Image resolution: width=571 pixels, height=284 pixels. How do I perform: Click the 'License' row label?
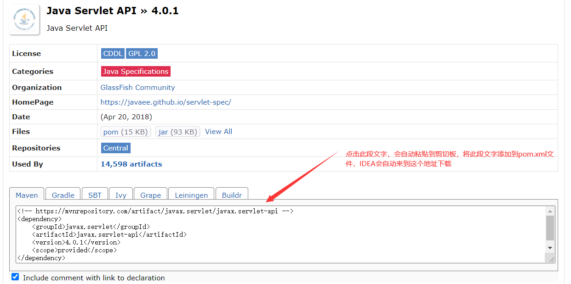pos(27,53)
